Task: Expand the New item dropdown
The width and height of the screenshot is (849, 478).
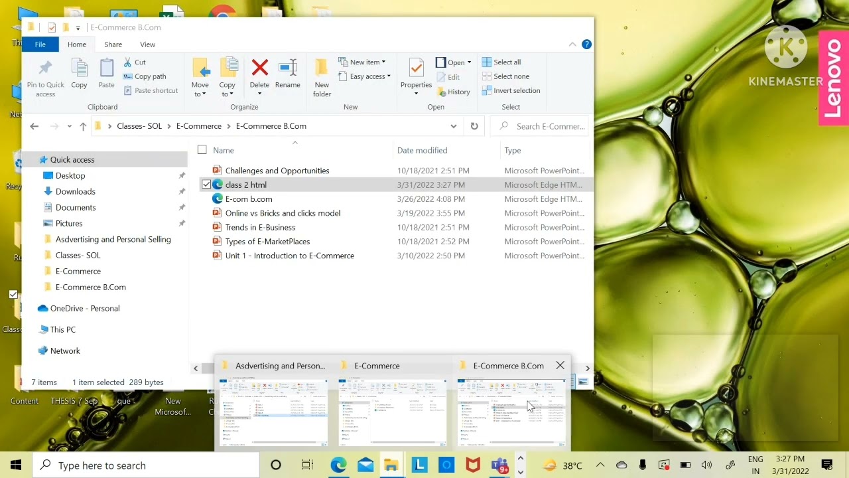Action: [x=367, y=62]
